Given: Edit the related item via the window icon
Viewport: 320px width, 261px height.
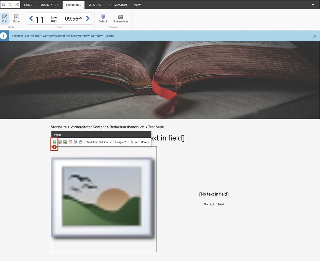Looking at the screenshot, I should [x=81, y=142].
